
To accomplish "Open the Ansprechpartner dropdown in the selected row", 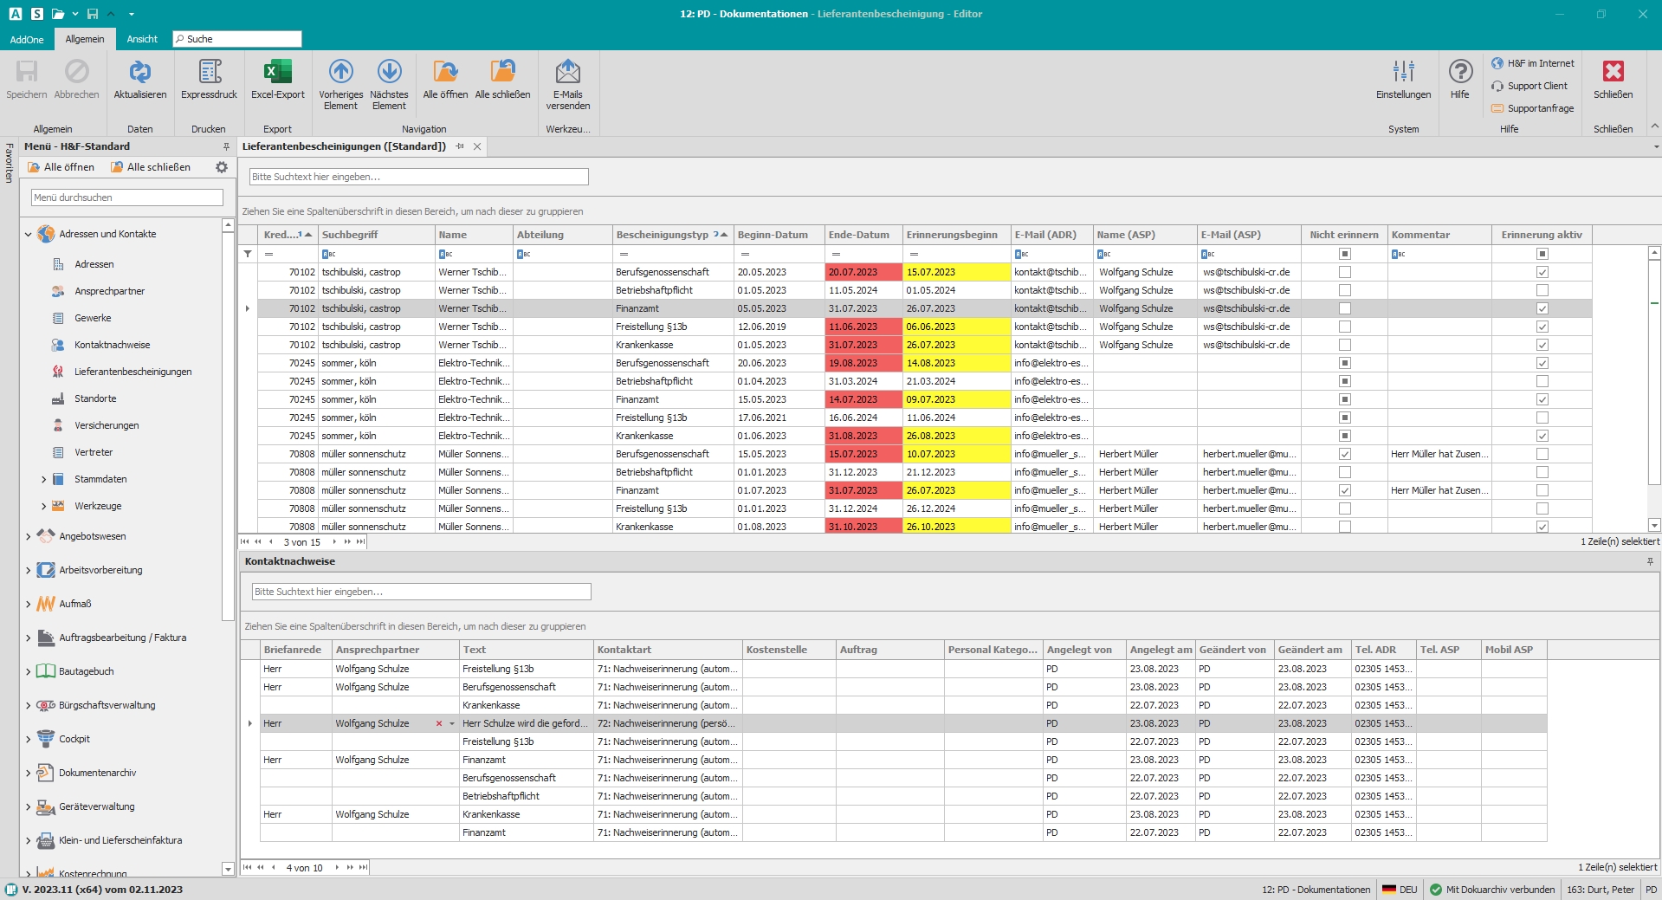I will (x=452, y=723).
